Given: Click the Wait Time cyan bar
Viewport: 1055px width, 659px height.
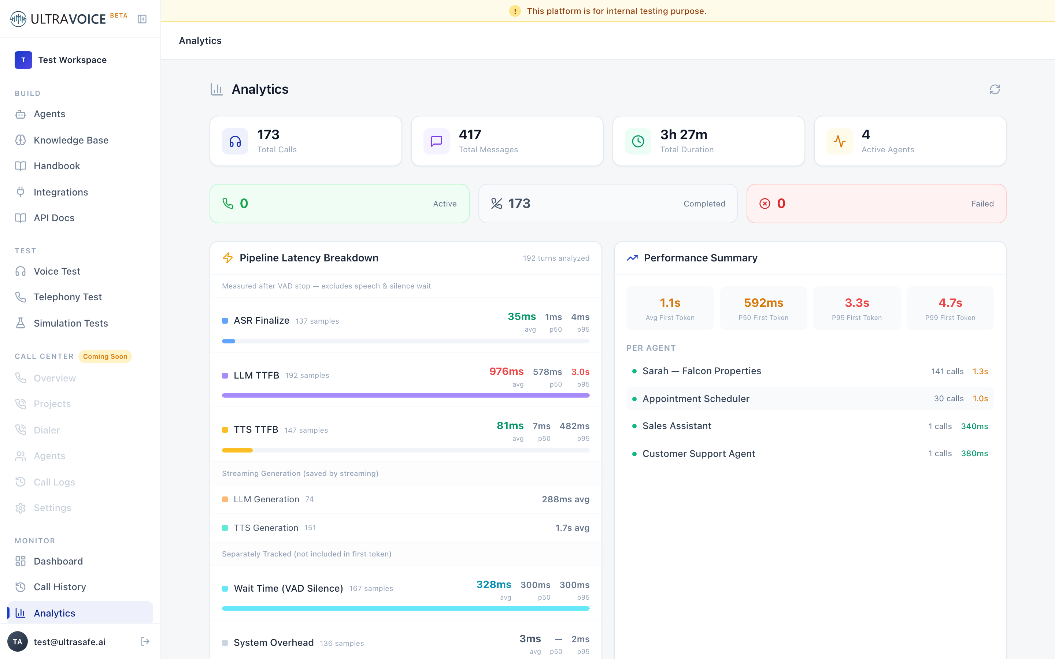Looking at the screenshot, I should point(406,608).
